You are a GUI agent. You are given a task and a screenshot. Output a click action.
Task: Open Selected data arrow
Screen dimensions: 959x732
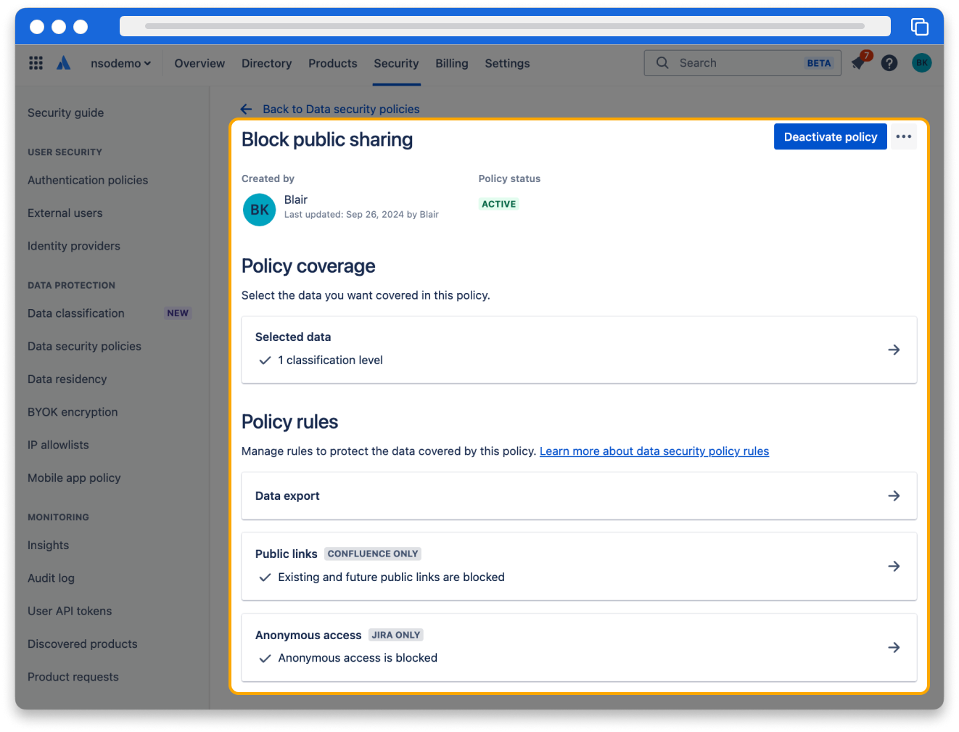coord(894,350)
